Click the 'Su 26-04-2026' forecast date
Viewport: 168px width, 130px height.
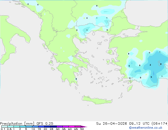coord(112,124)
